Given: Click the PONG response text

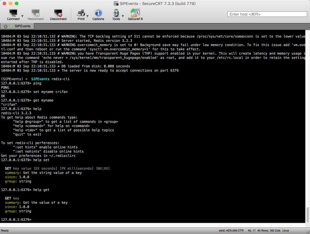Looking at the screenshot, I should 5,87.
